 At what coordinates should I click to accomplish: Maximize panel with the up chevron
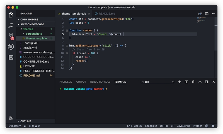[x=200, y=82]
